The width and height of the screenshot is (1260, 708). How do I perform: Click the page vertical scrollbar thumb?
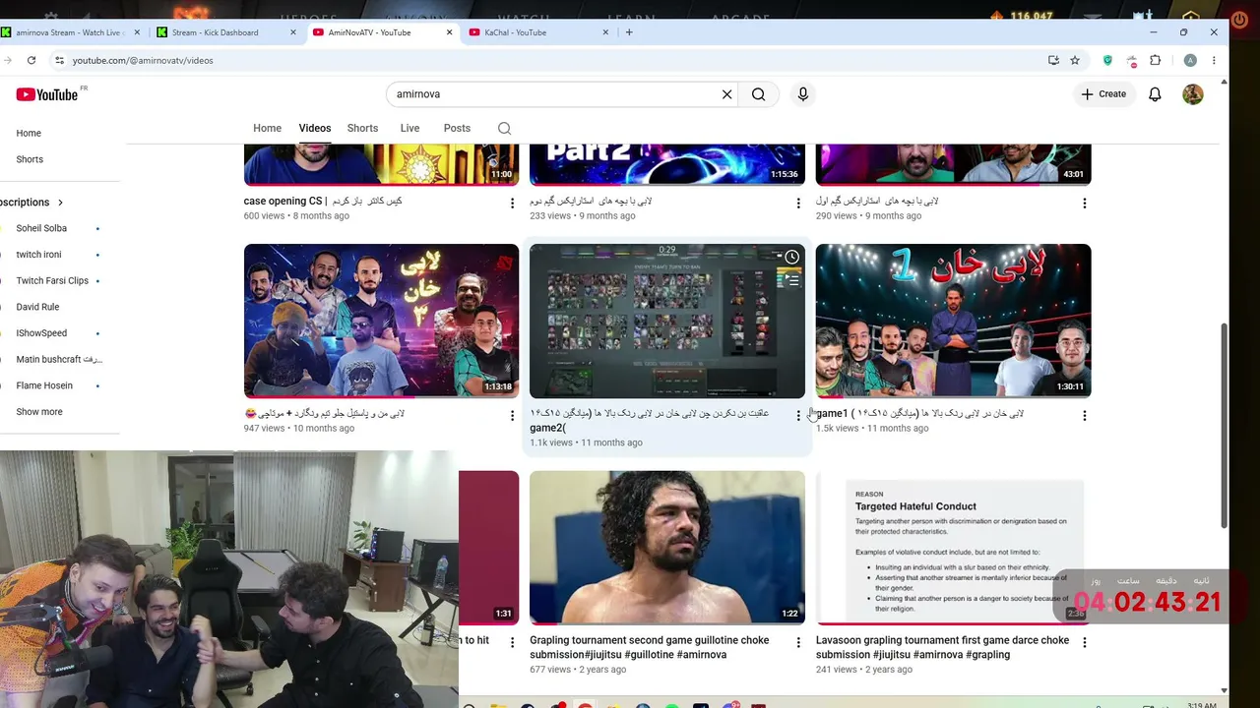[x=1224, y=425]
